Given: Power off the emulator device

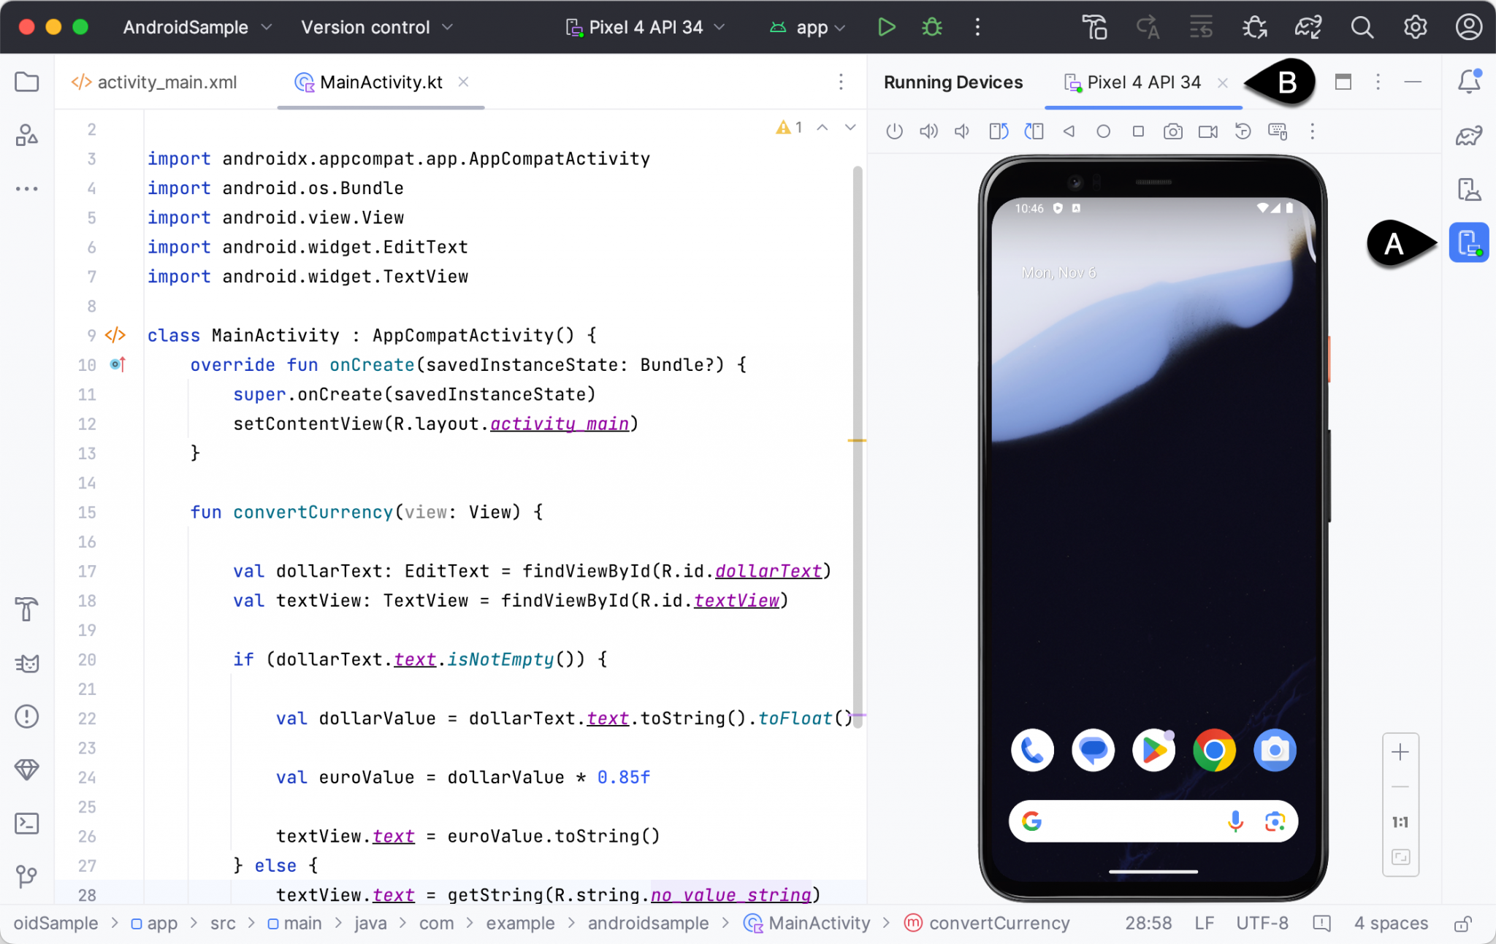Looking at the screenshot, I should (x=894, y=131).
